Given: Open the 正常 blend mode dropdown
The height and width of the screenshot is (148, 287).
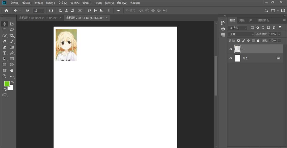Looking at the screenshot, I should click(x=242, y=34).
